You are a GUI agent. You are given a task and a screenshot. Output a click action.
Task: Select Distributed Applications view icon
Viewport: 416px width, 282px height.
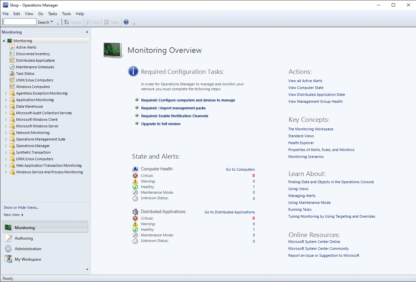click(x=12, y=60)
